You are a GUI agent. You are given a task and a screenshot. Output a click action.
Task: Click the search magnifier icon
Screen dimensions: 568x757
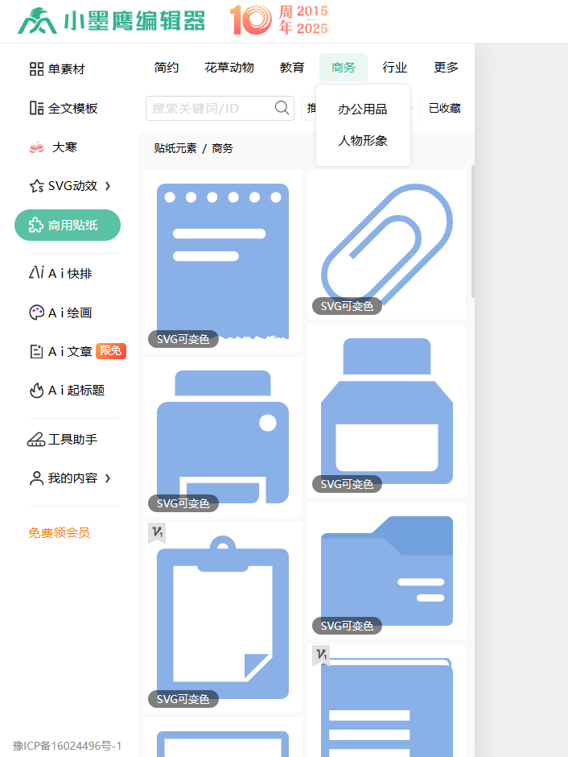click(282, 108)
